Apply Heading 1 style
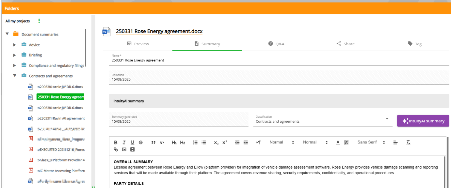 coord(174,142)
